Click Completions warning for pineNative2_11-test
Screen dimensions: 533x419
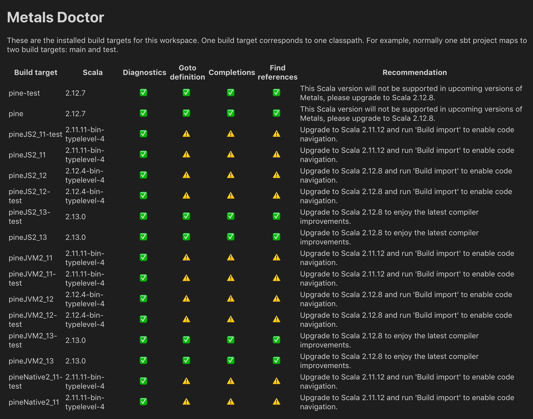coord(231,381)
